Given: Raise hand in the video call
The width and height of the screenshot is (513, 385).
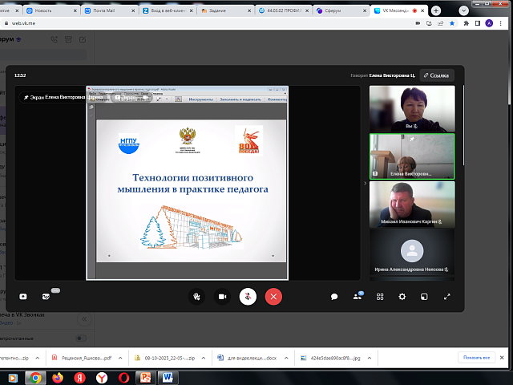Looking at the screenshot, I should coord(196,296).
